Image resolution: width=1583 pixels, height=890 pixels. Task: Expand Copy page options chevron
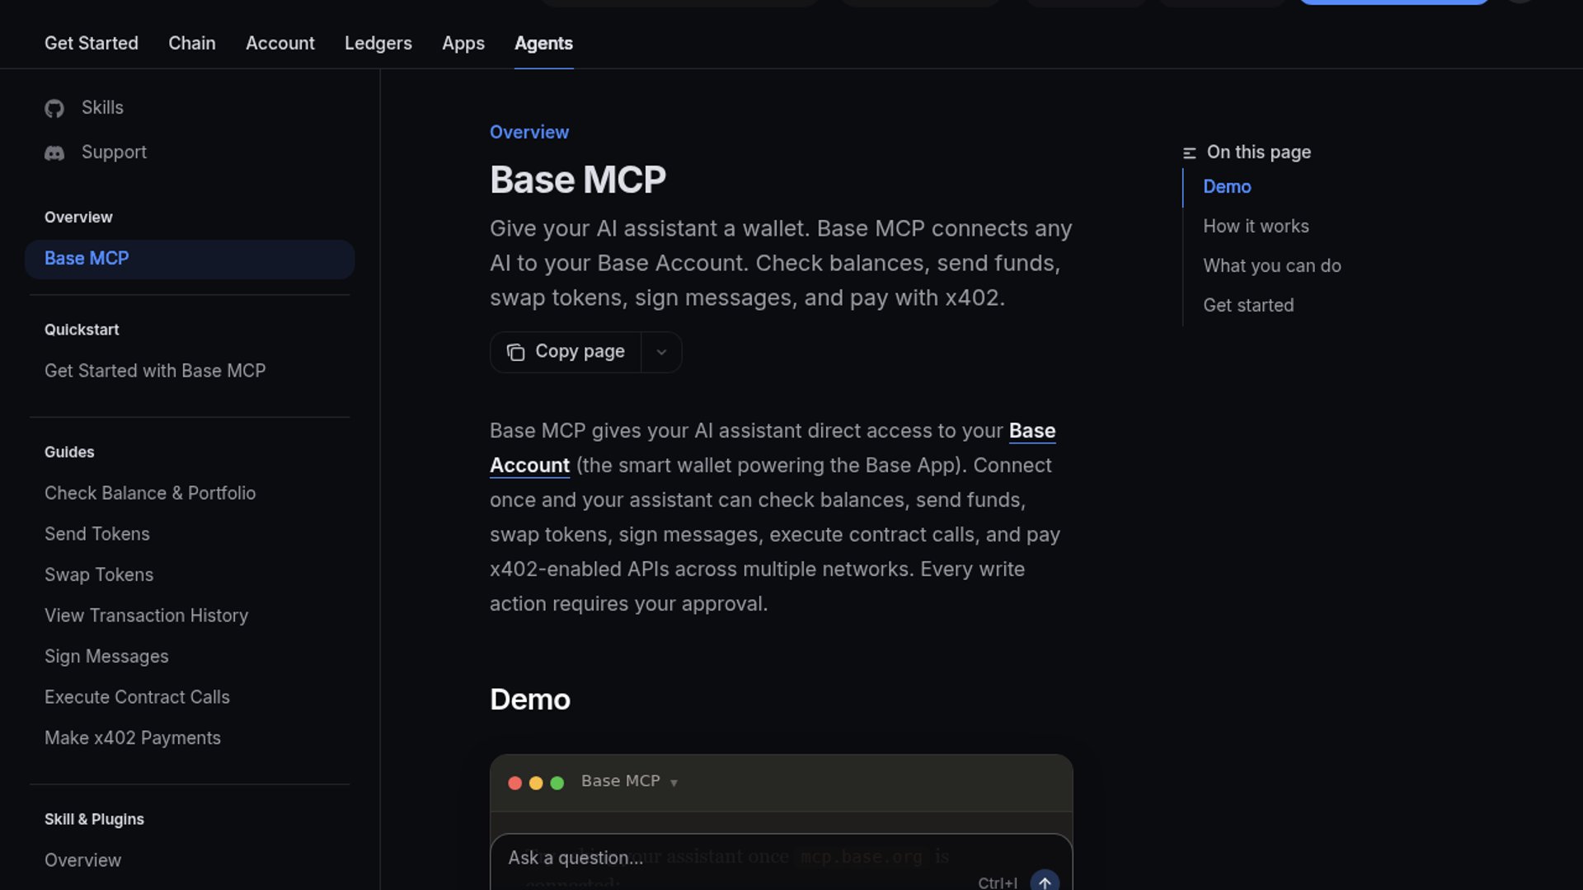tap(661, 353)
